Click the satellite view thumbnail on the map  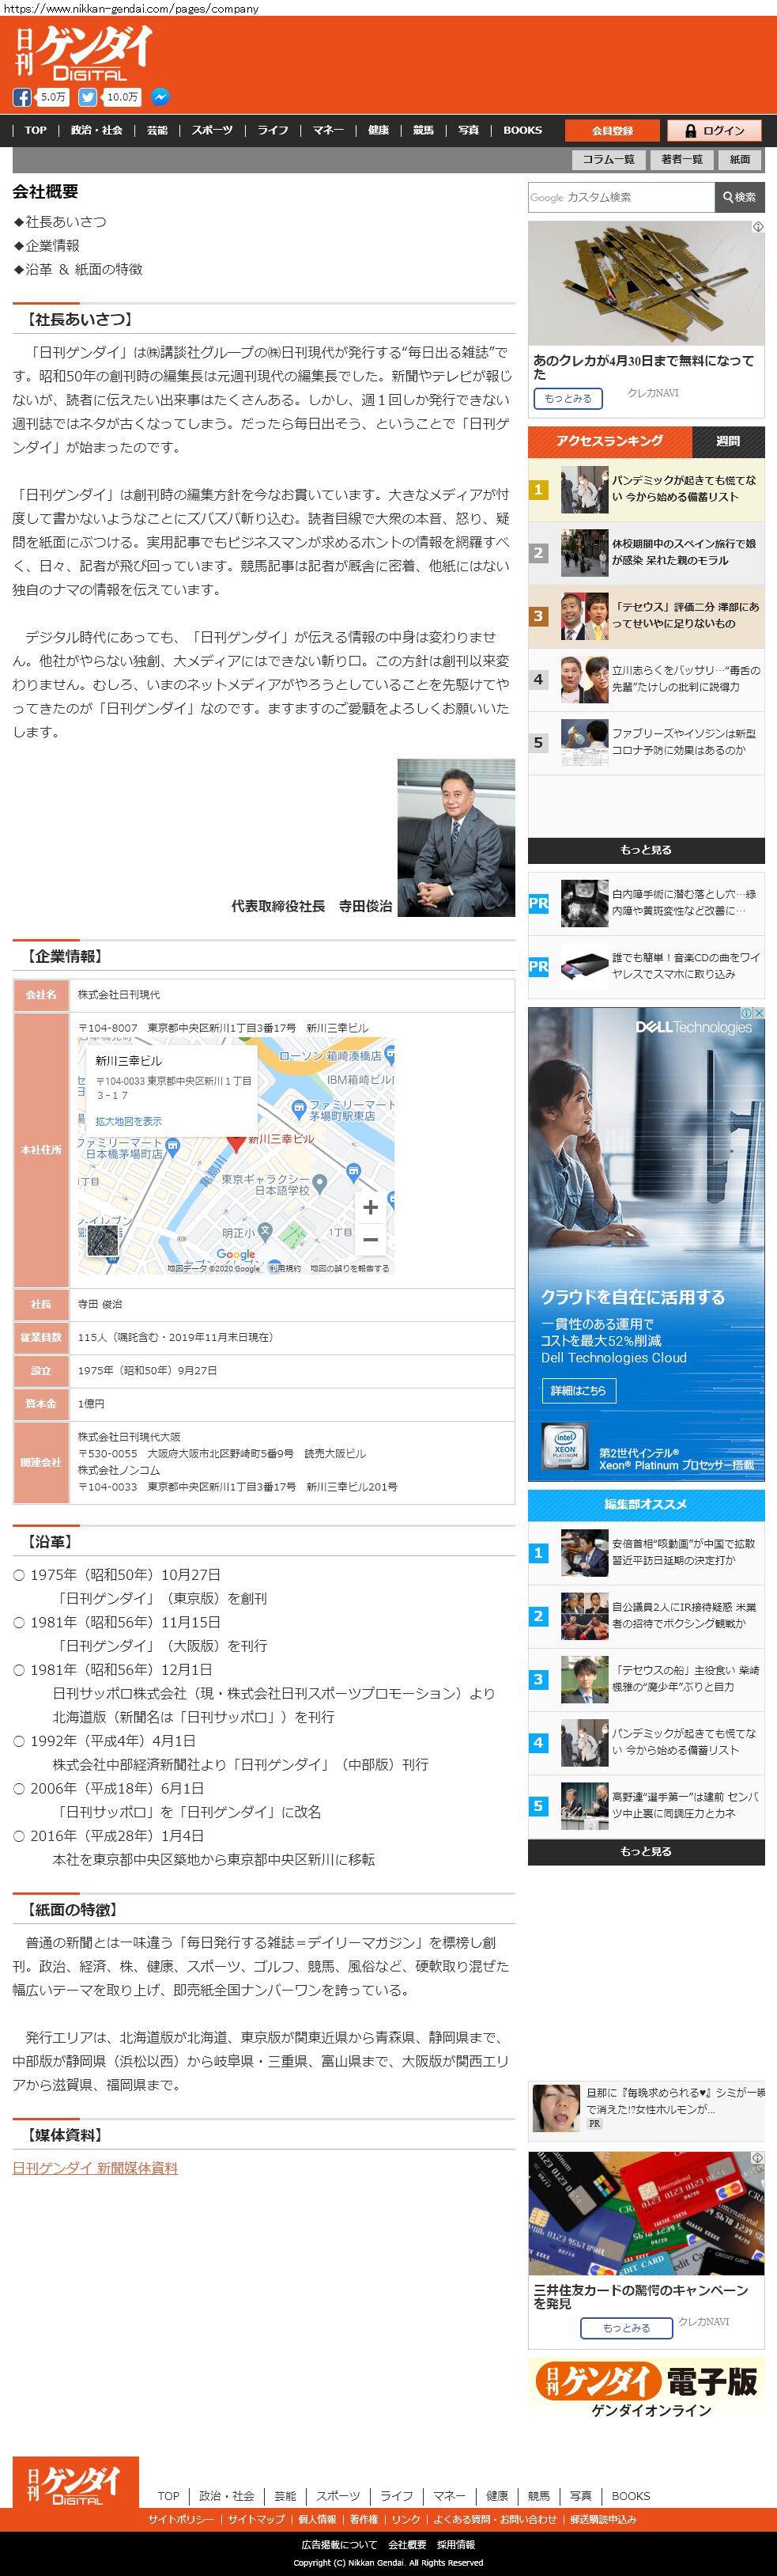[x=103, y=1241]
